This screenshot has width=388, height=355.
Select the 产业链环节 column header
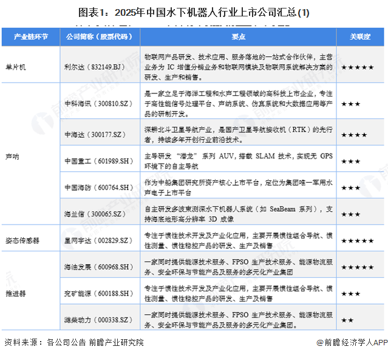coord(31,37)
